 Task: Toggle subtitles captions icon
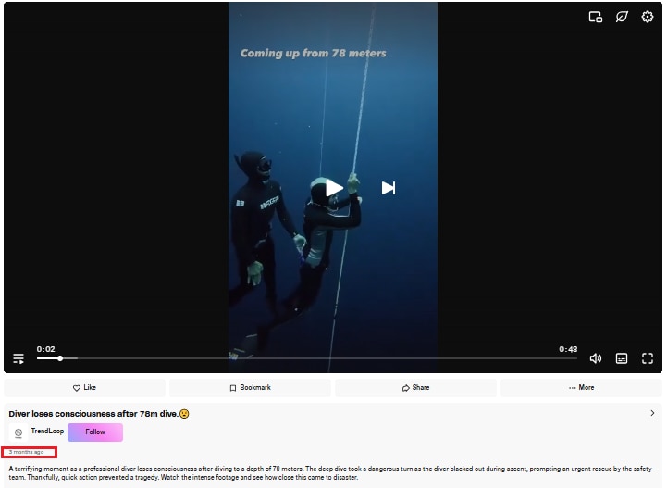621,358
